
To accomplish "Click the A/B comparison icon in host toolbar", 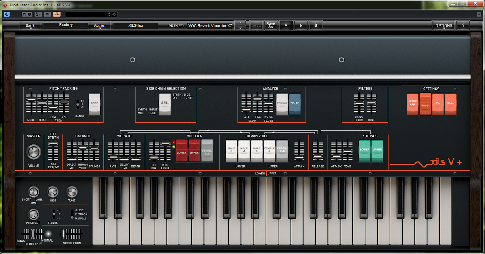I will pyautogui.click(x=38, y=14).
